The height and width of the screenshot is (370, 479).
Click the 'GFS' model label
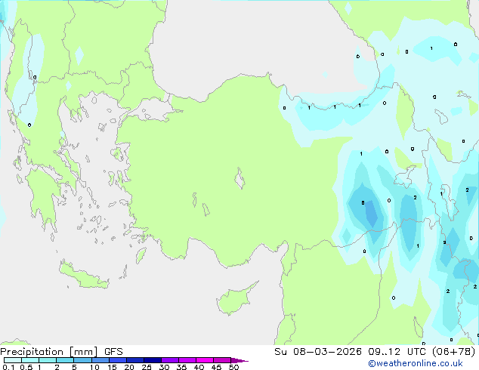[113, 352]
